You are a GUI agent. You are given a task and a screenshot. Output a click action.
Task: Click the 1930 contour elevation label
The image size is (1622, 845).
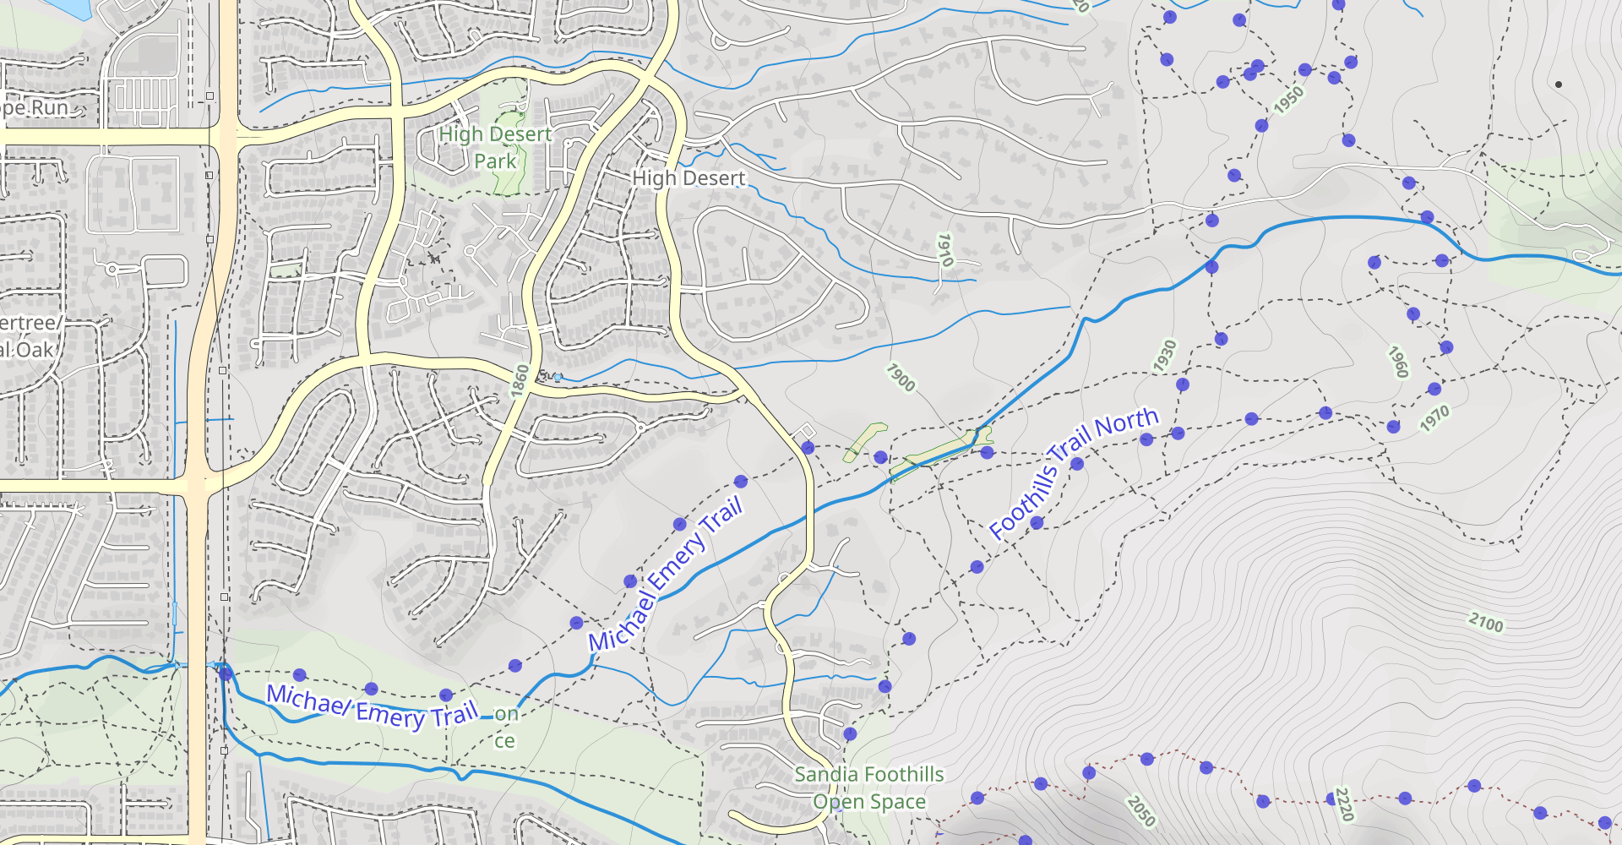[x=1165, y=357]
